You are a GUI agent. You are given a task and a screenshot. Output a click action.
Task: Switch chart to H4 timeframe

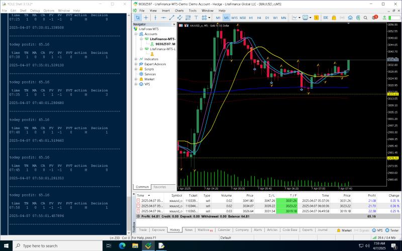coord(259,18)
